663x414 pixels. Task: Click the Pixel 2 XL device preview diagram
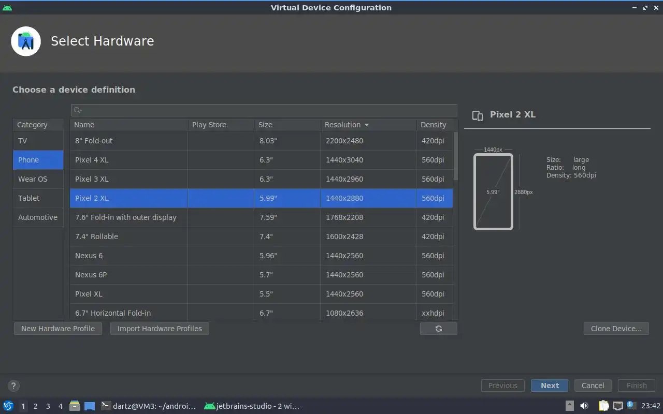493,191
